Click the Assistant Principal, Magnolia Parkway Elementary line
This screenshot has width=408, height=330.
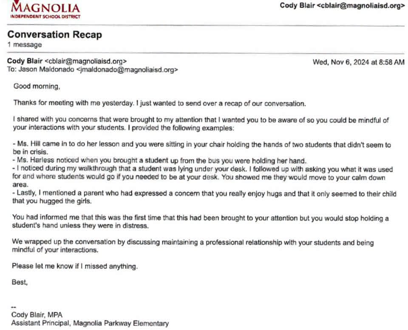[x=90, y=323]
